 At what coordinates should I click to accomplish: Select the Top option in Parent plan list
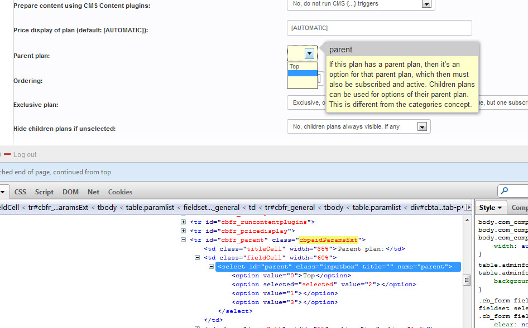(x=303, y=66)
